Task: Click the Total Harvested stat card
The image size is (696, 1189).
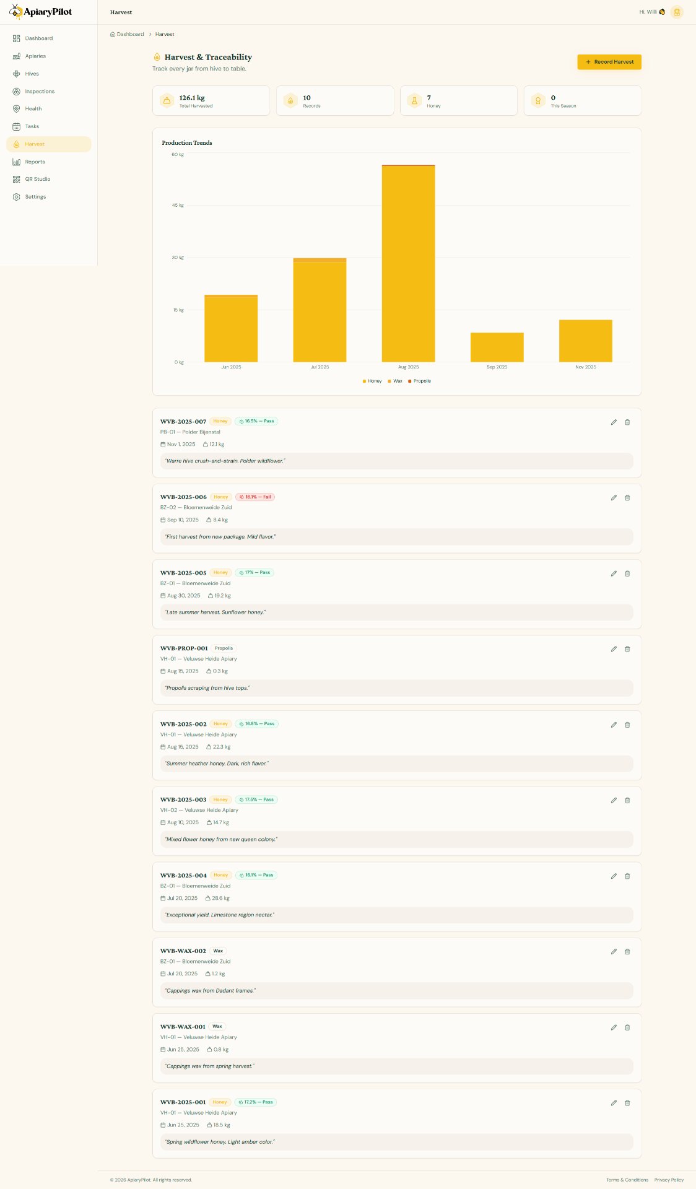Action: pyautogui.click(x=211, y=101)
